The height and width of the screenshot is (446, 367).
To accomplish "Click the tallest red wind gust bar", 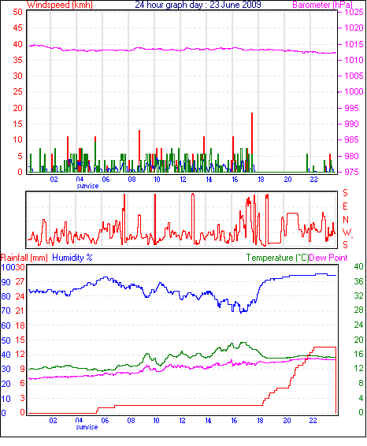I will (x=252, y=142).
